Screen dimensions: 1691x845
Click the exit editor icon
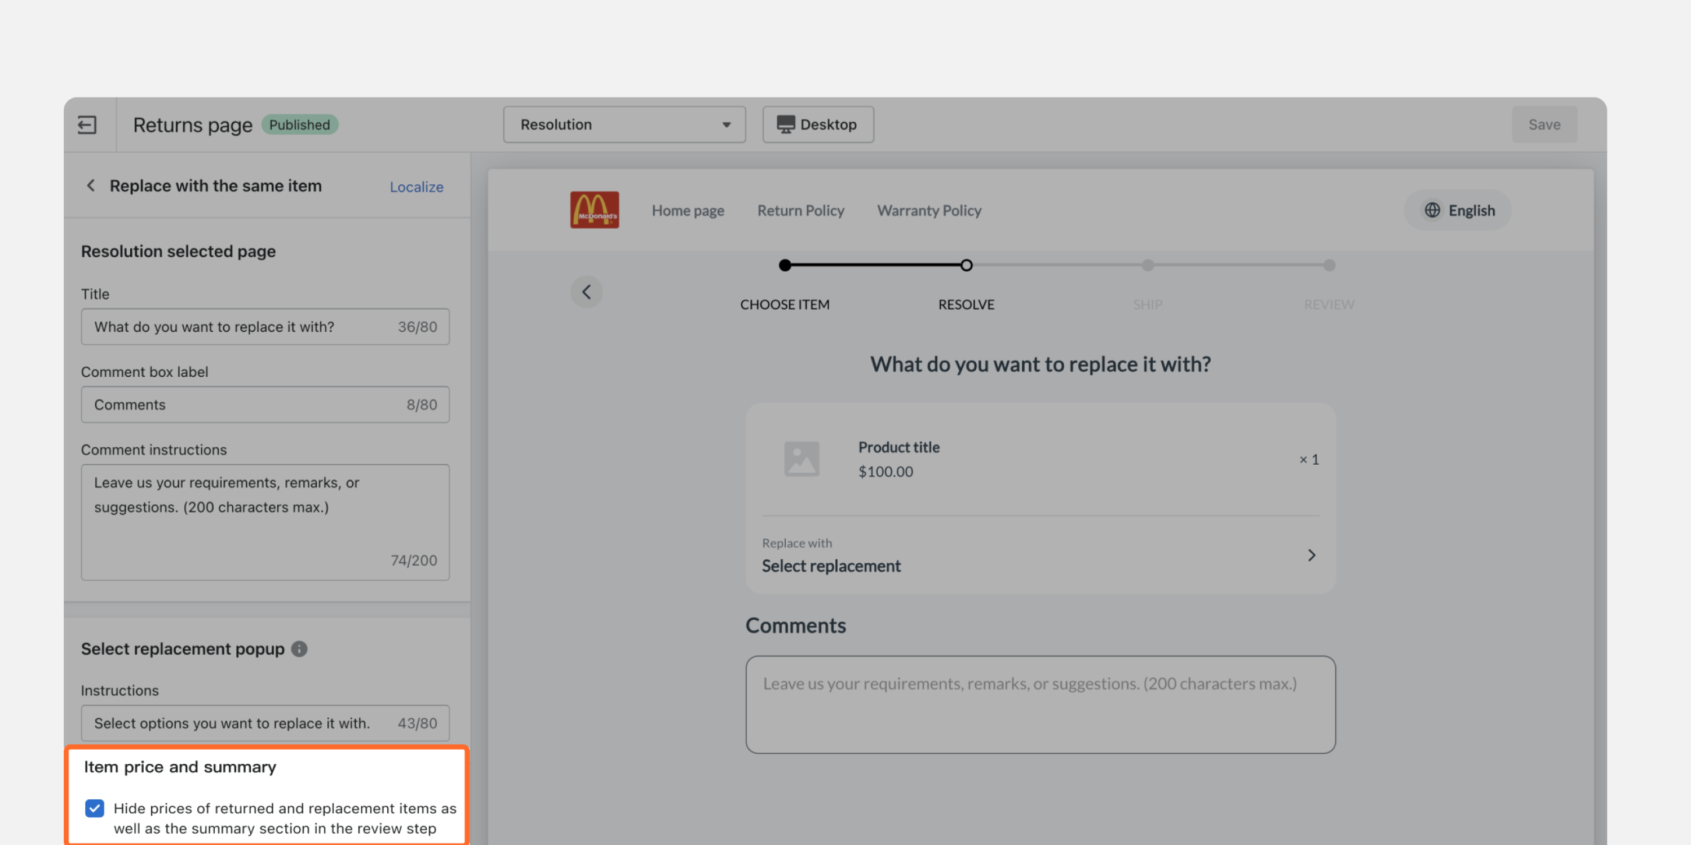tap(87, 124)
